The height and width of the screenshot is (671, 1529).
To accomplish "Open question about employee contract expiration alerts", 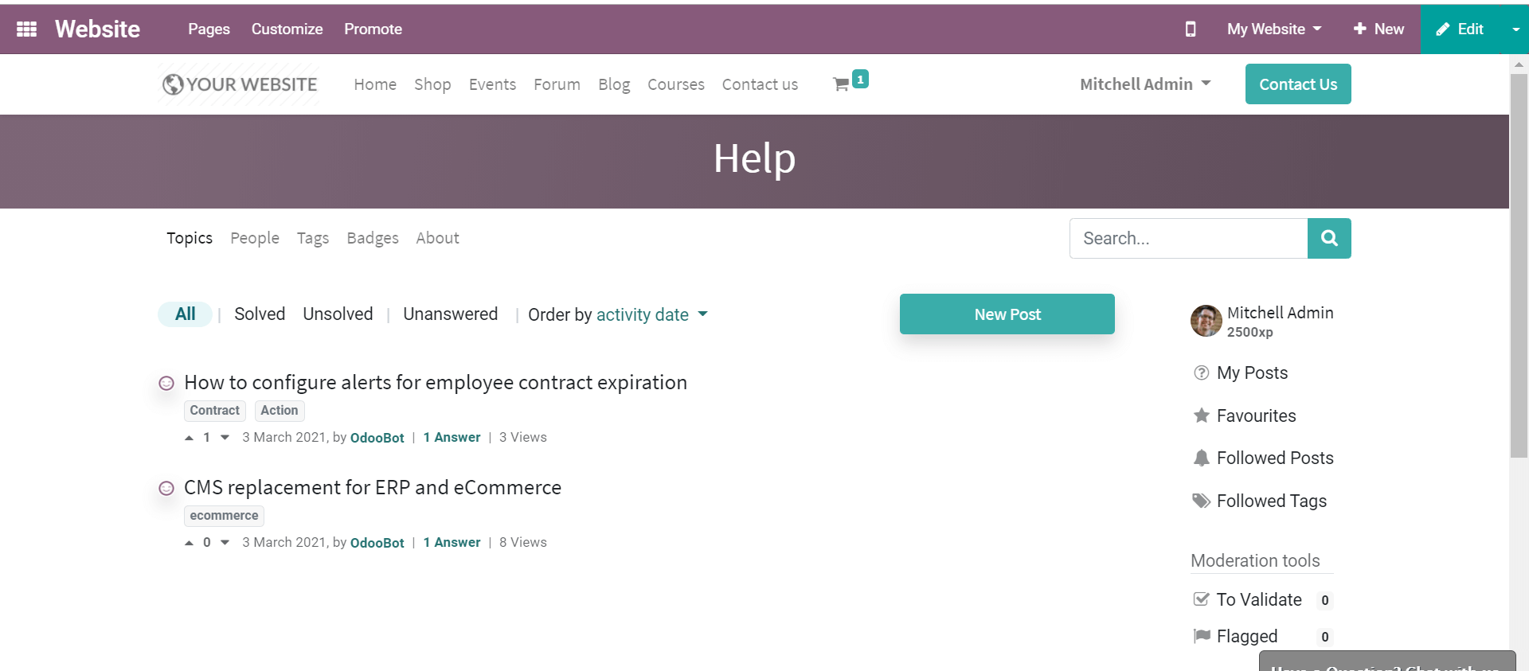I will [x=436, y=383].
